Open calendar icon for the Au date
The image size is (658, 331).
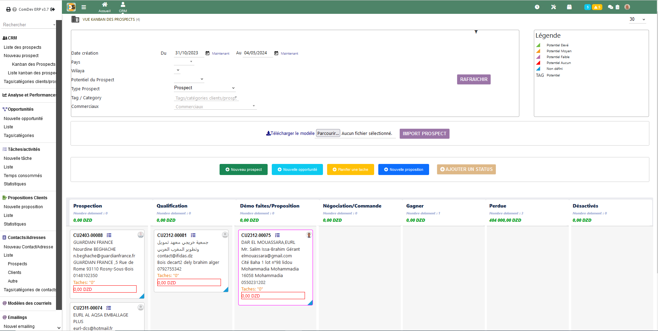pos(276,53)
